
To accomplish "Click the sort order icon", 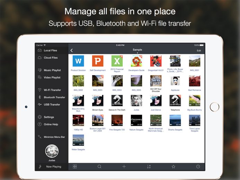I will click(149, 166).
